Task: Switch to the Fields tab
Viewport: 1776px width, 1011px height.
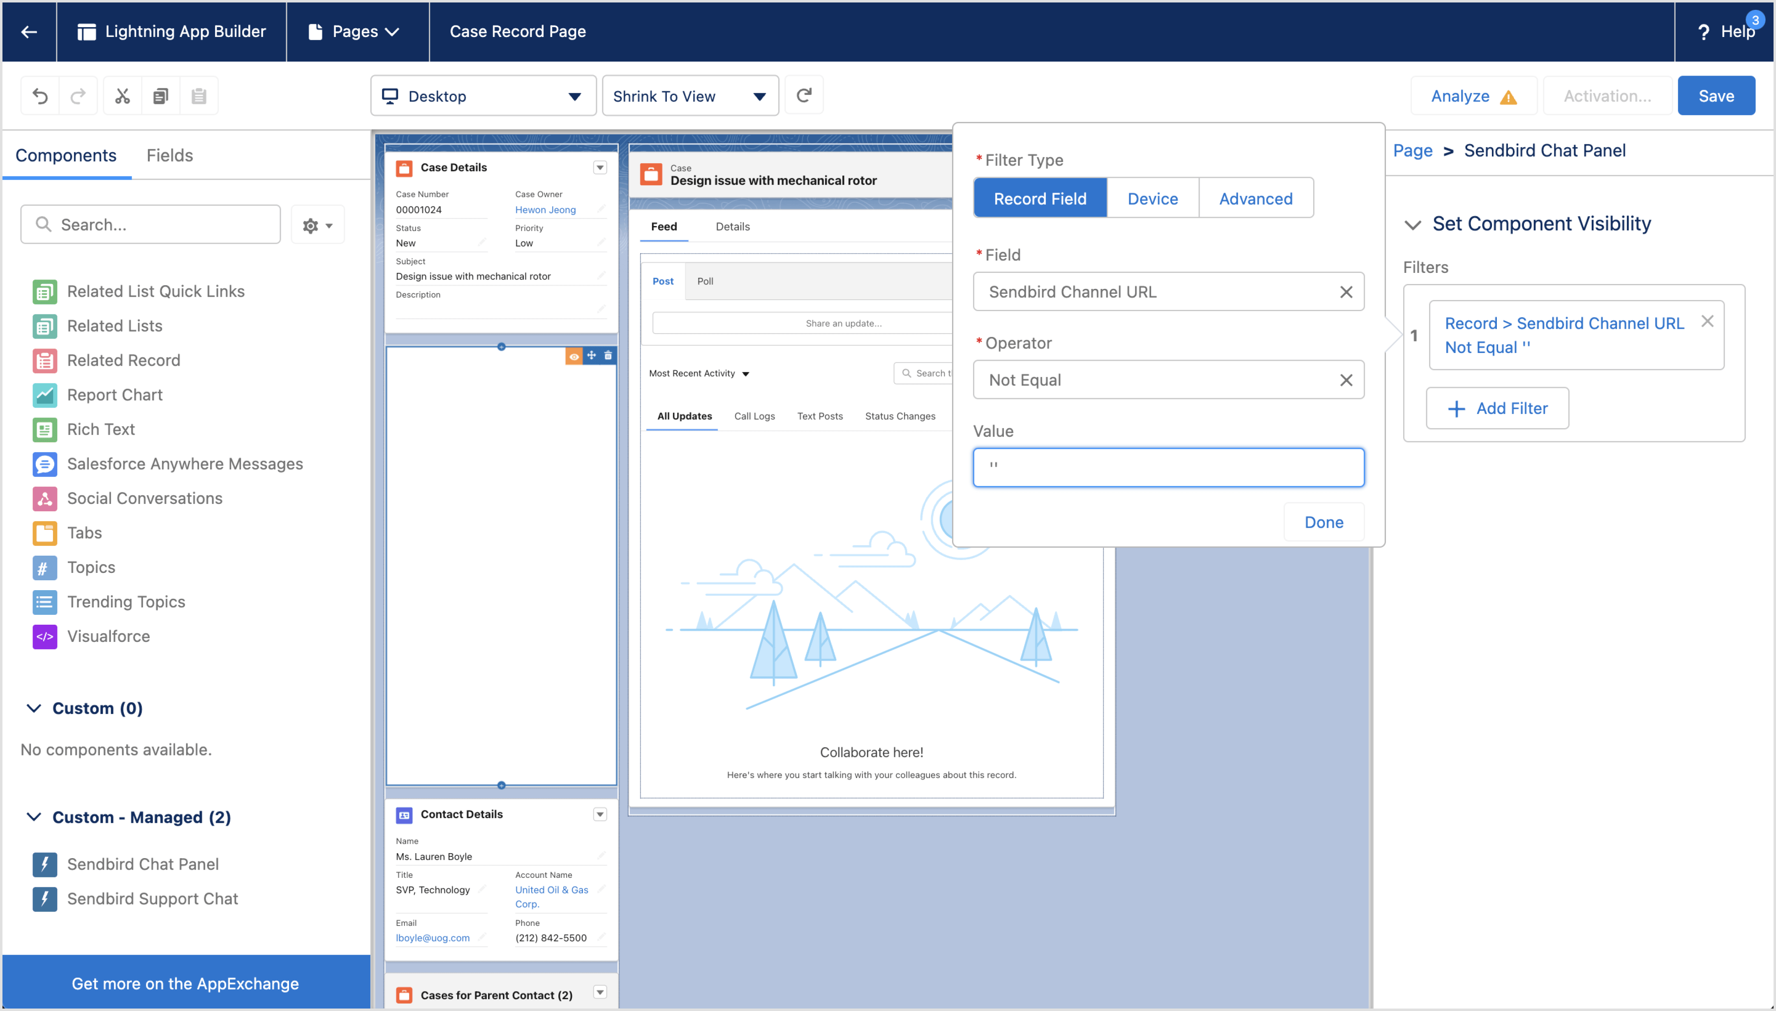Action: (169, 155)
